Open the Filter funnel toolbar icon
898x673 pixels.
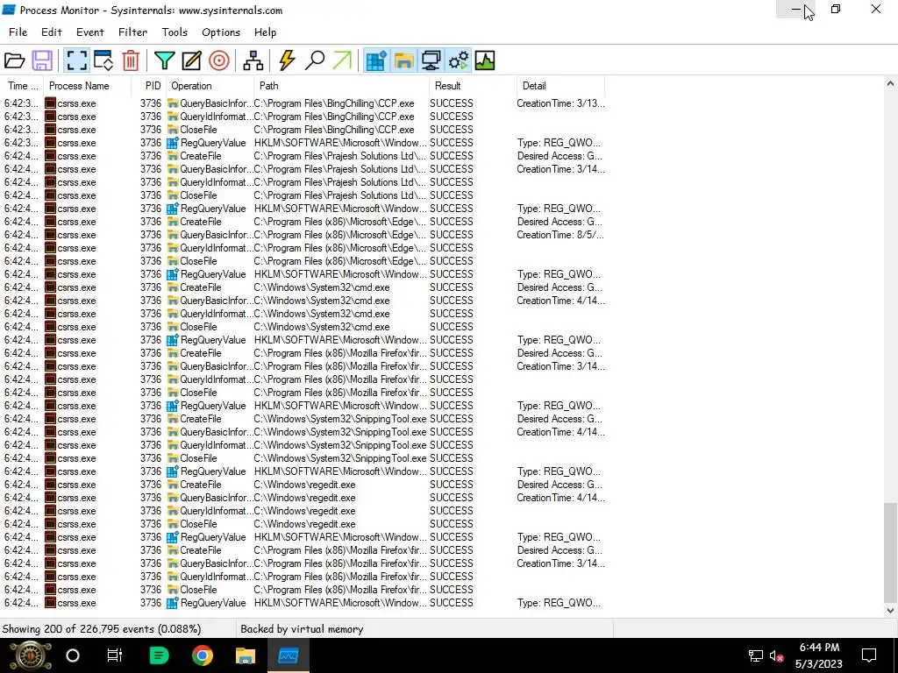164,60
